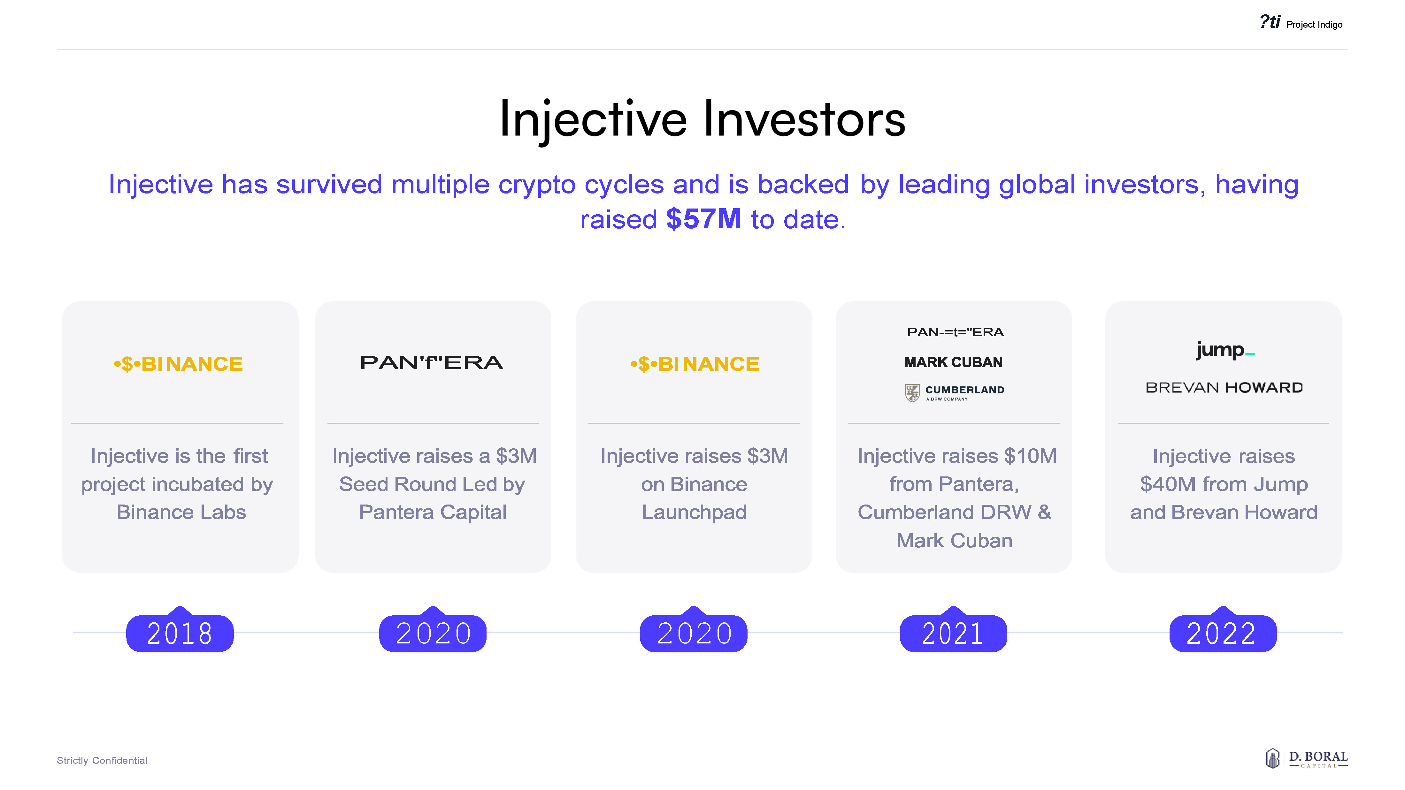Click the Brevan Howard logo

click(x=1224, y=388)
